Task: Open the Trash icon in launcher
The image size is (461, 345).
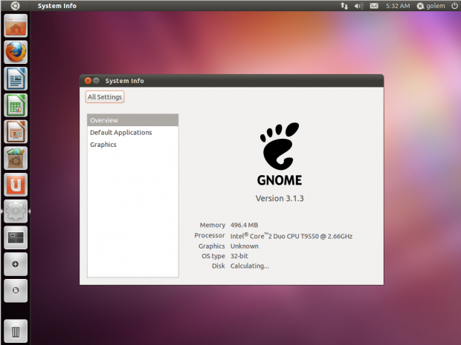Action: (16, 331)
